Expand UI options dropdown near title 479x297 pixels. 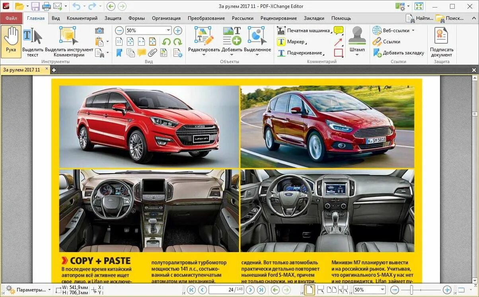click(x=409, y=6)
